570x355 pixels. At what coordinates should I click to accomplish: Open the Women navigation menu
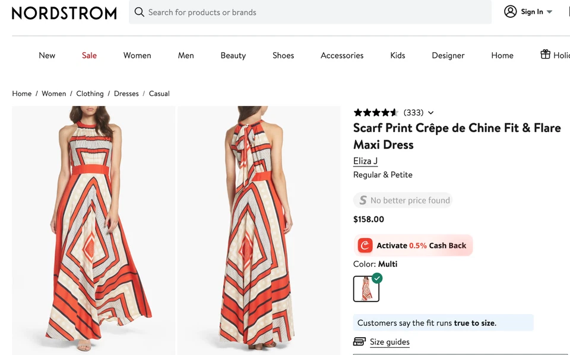coord(137,55)
